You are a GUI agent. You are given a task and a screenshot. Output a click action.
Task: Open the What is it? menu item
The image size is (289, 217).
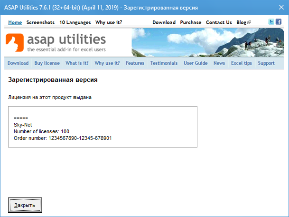(x=77, y=63)
